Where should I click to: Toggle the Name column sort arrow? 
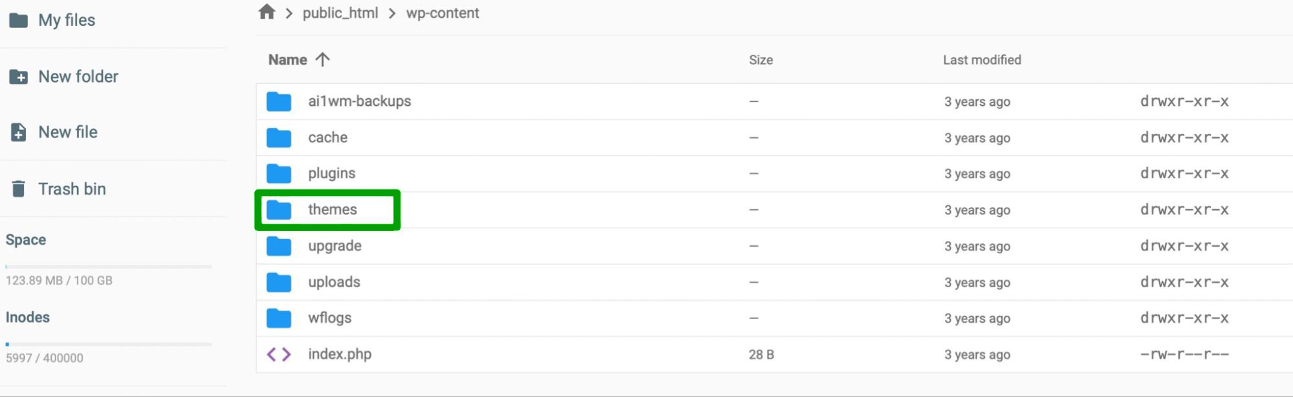(x=323, y=59)
